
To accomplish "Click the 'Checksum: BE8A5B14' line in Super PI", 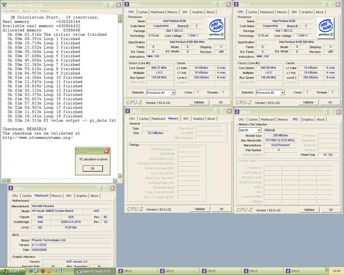I will (24, 129).
